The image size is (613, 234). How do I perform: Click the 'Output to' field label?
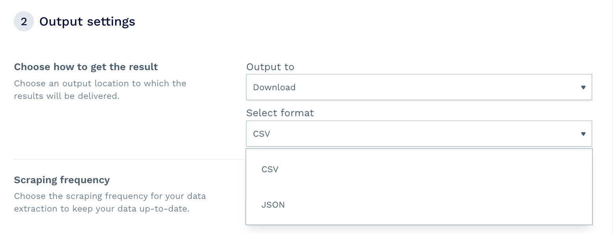(270, 67)
